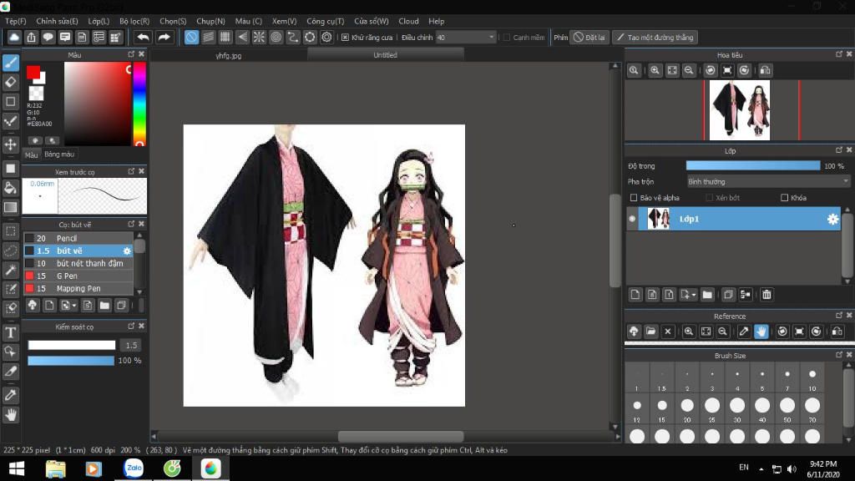Viewport: 855px width, 481px height.
Task: Select the Hand tool
Action: [10, 415]
